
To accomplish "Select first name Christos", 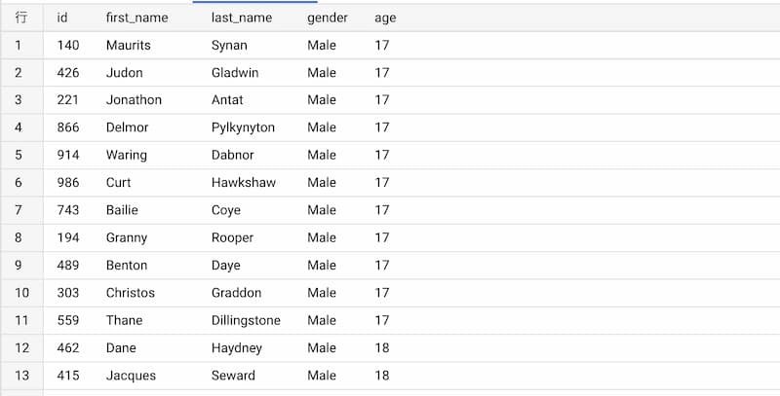I will [x=131, y=293].
